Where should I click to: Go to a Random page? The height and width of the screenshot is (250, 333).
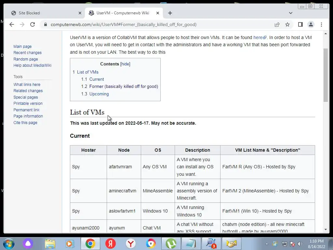click(x=26, y=59)
